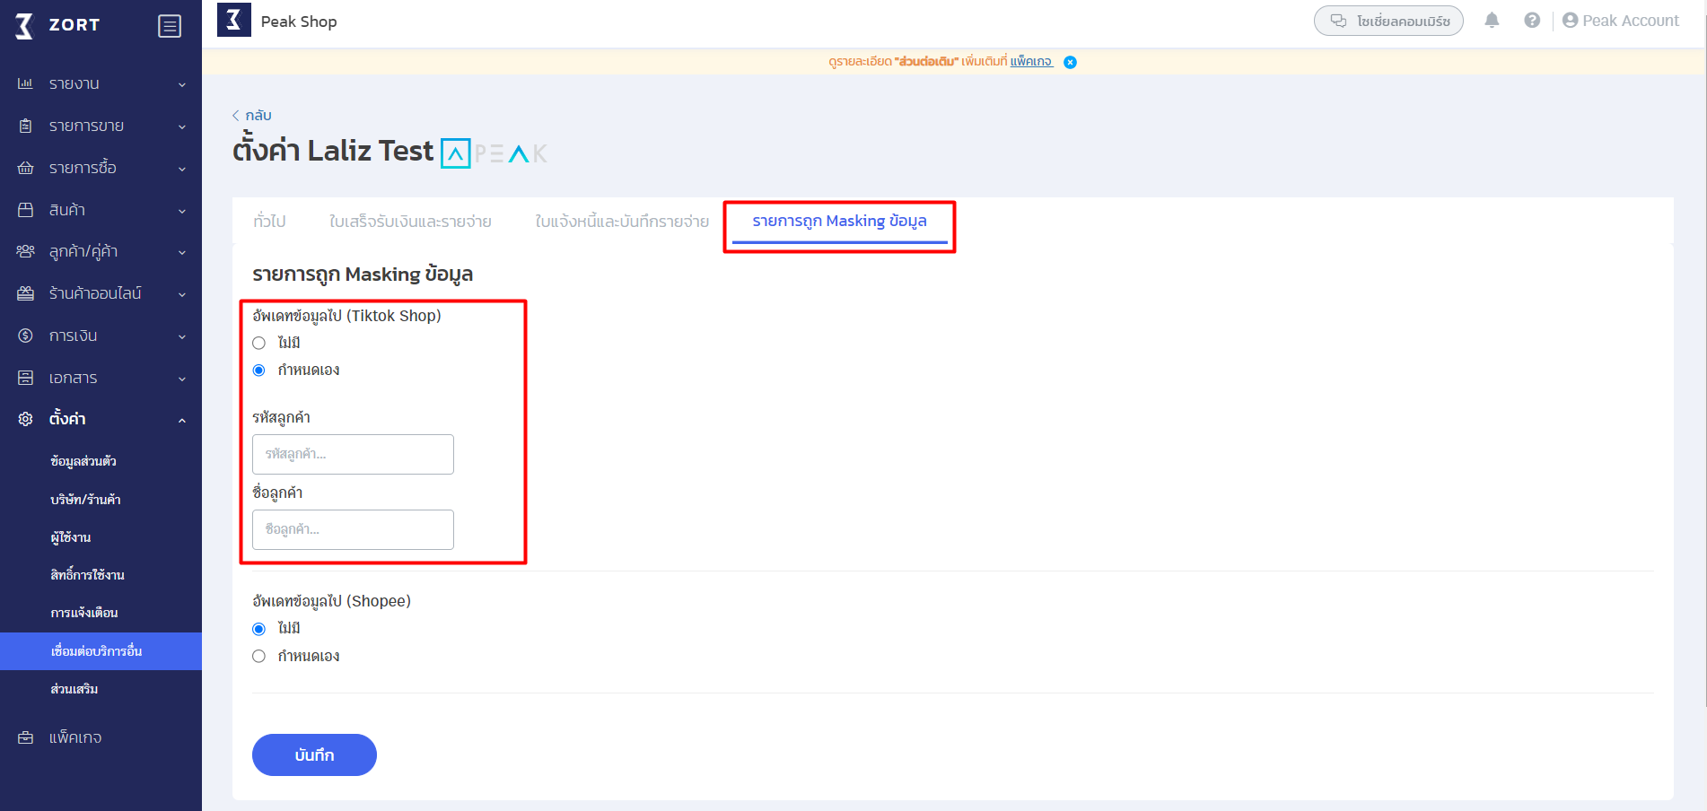Open the Peak Account menu
This screenshot has width=1707, height=811.
tap(1621, 20)
